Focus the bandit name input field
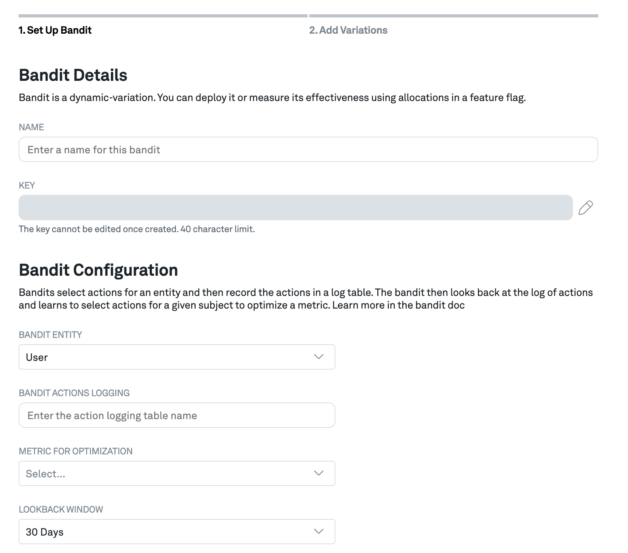 [308, 150]
